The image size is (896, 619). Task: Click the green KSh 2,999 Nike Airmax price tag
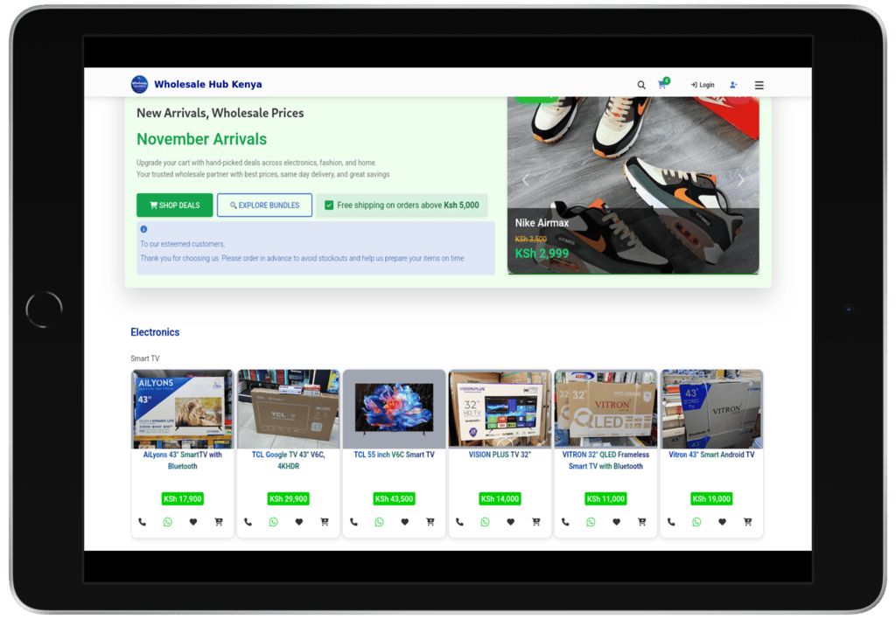click(543, 253)
